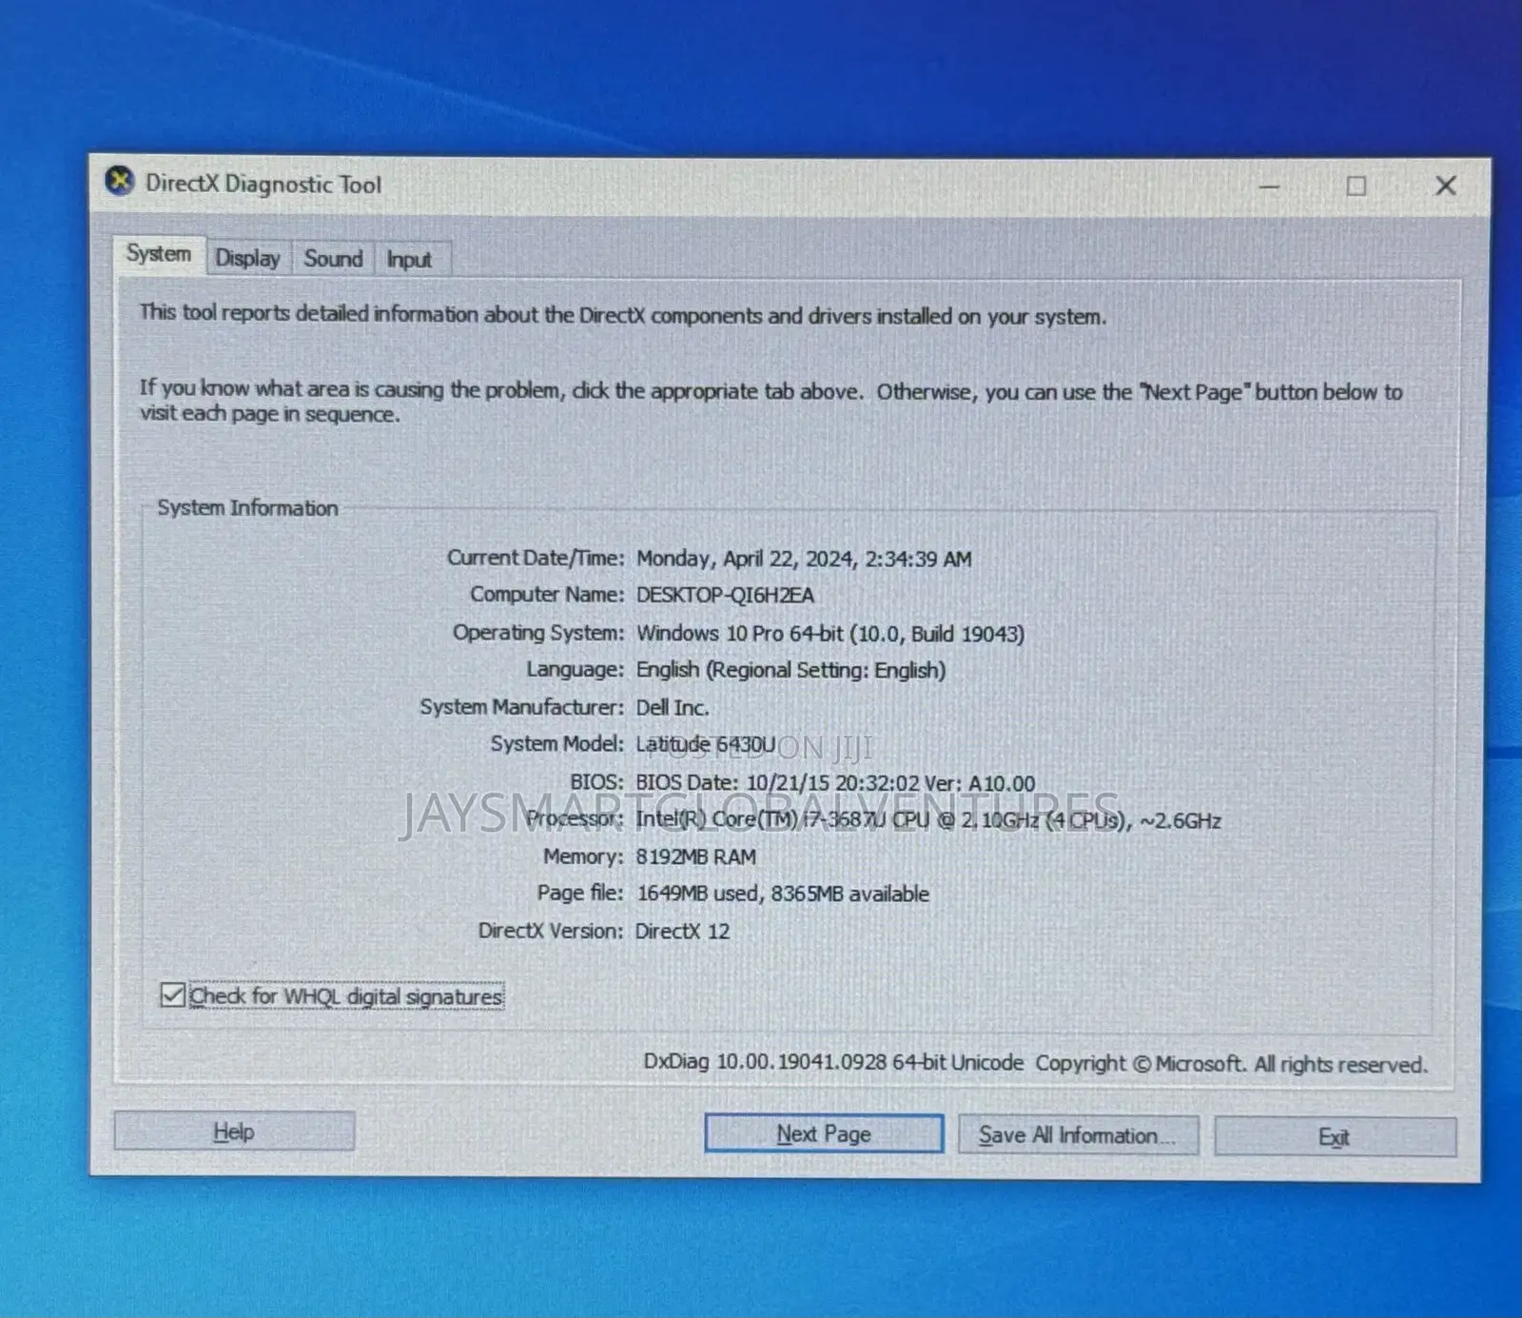Switch to the System tab
Screen dimensions: 1522x1318
pos(159,254)
